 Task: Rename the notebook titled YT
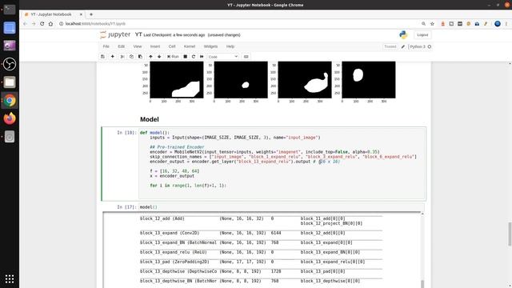138,34
